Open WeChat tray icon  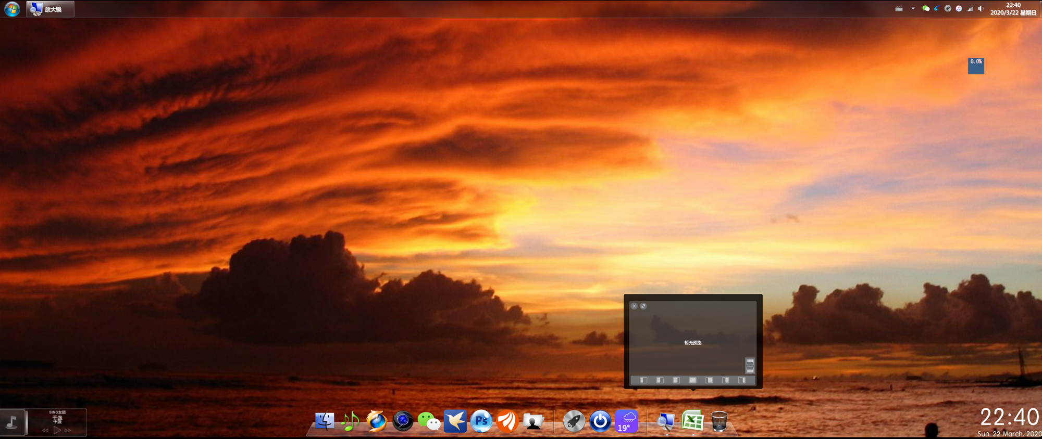tap(925, 9)
